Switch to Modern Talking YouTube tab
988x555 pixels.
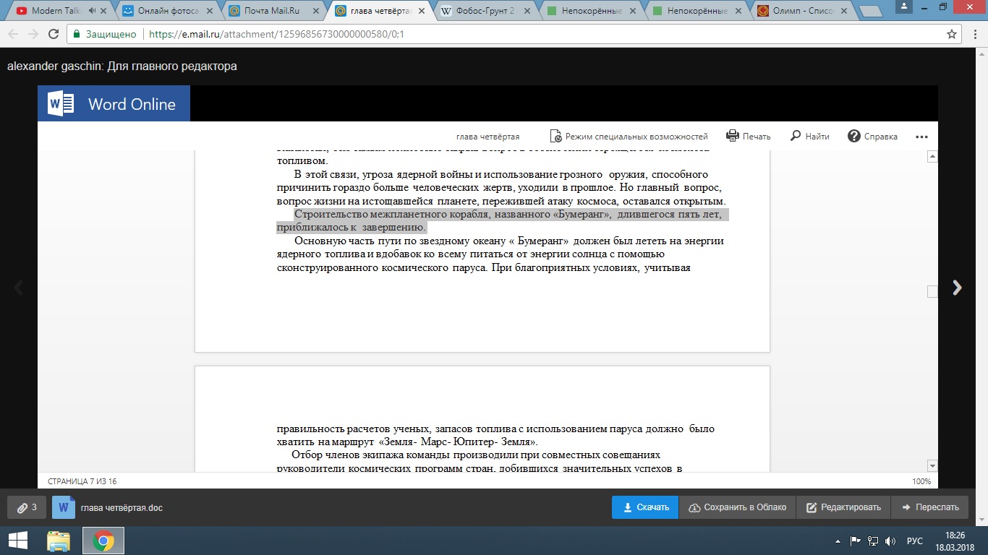[59, 11]
